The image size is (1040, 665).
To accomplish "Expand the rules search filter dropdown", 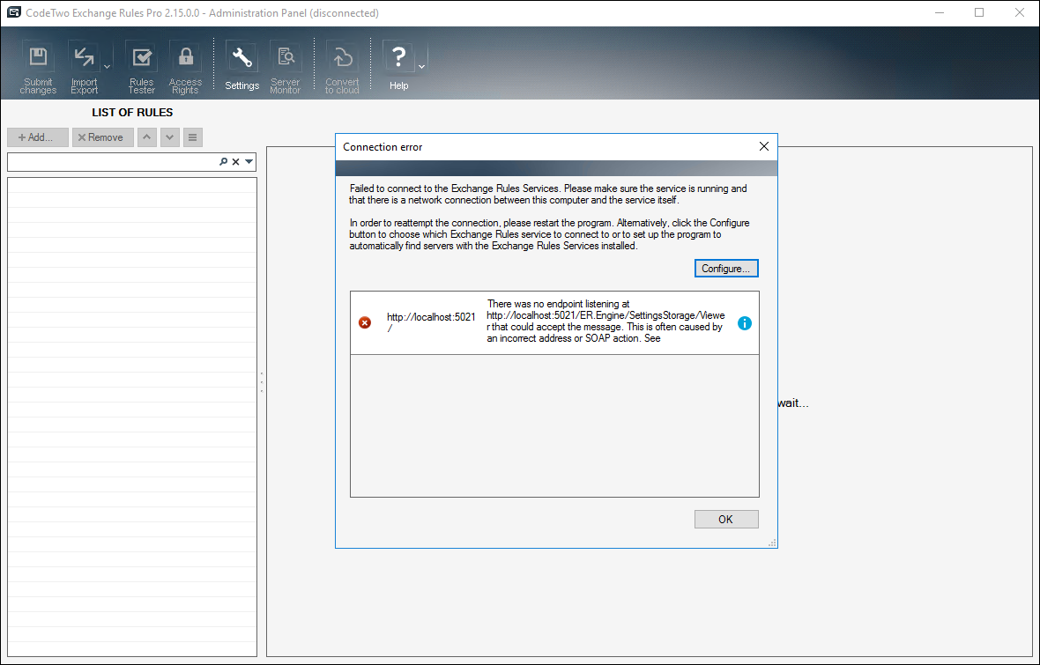I will (x=249, y=162).
